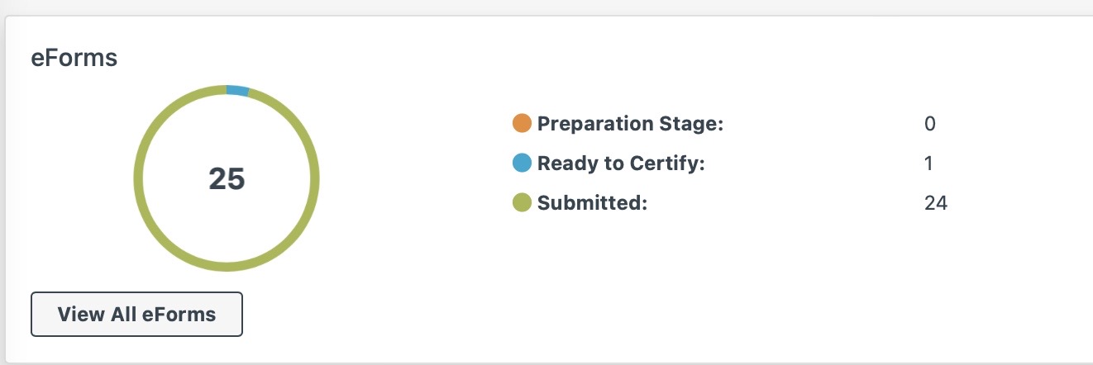Click the grey page background above the card

(x=546, y=7)
